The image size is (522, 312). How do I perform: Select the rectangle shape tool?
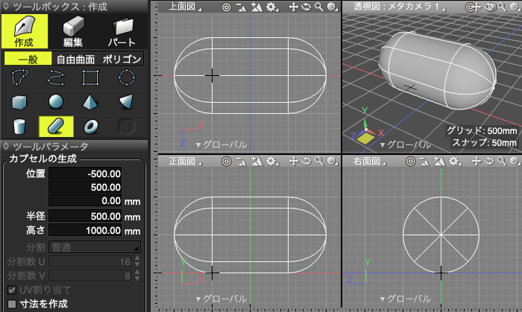coord(91,77)
